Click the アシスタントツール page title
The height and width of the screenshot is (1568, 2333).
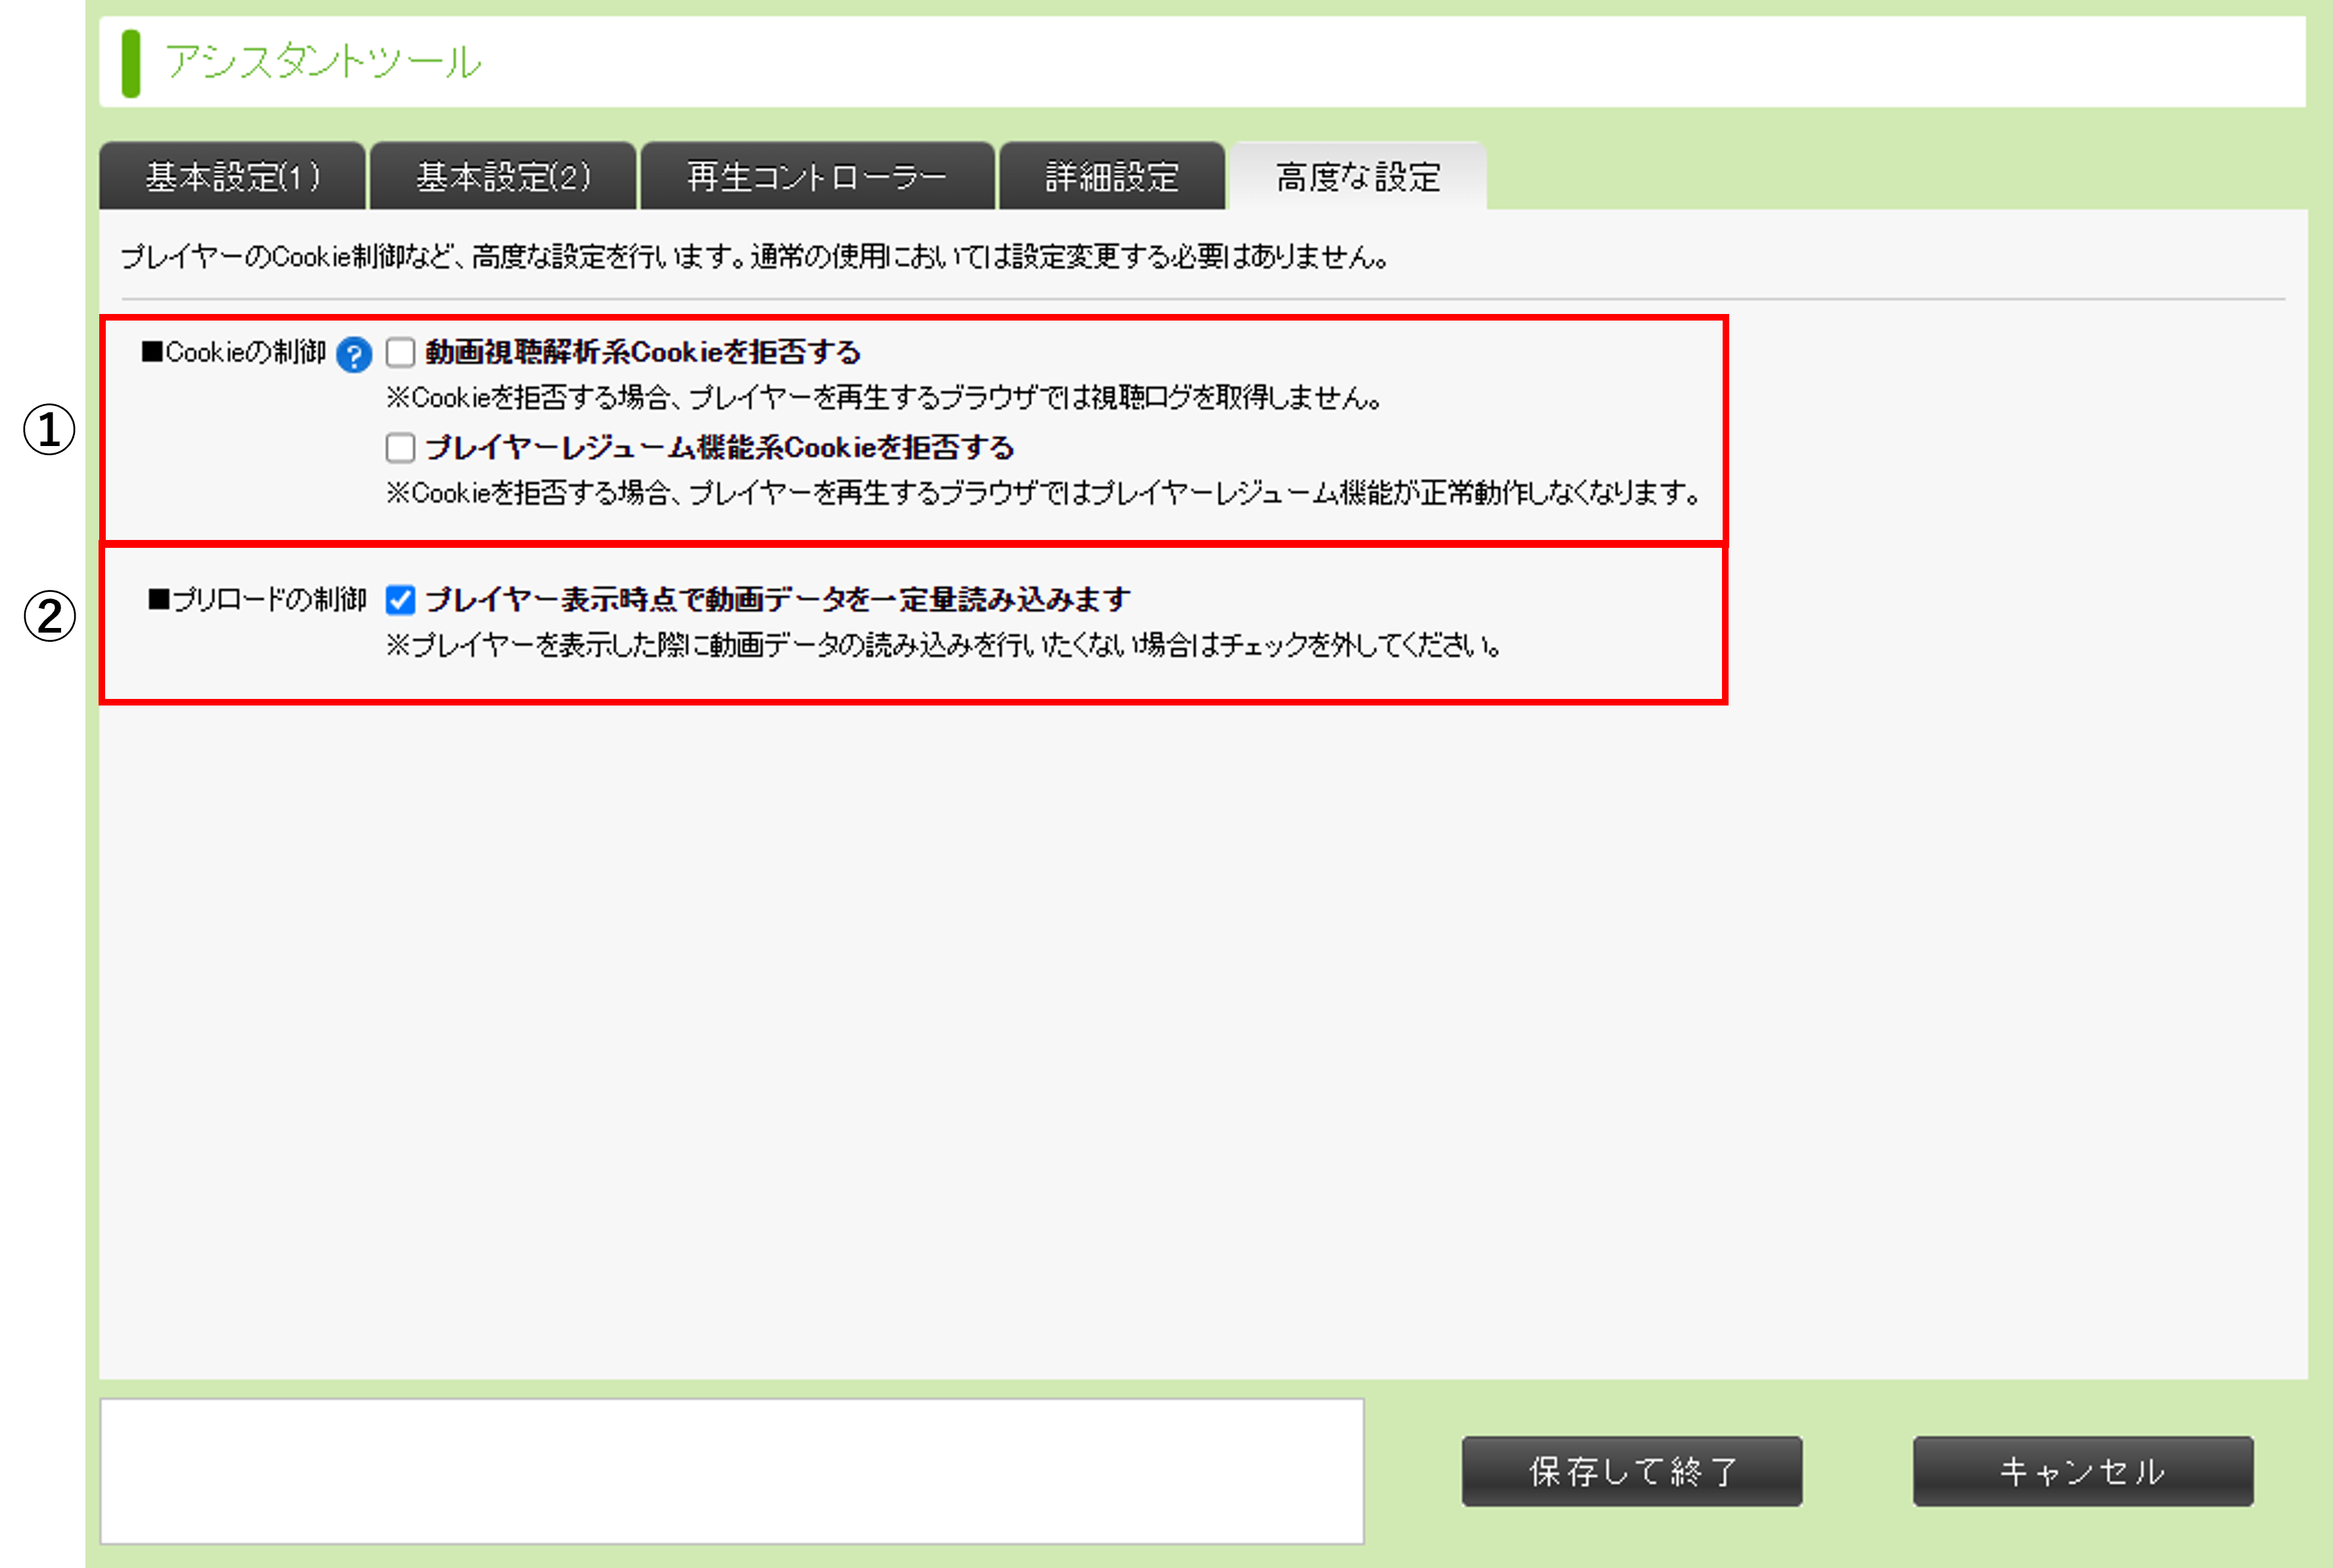(322, 62)
